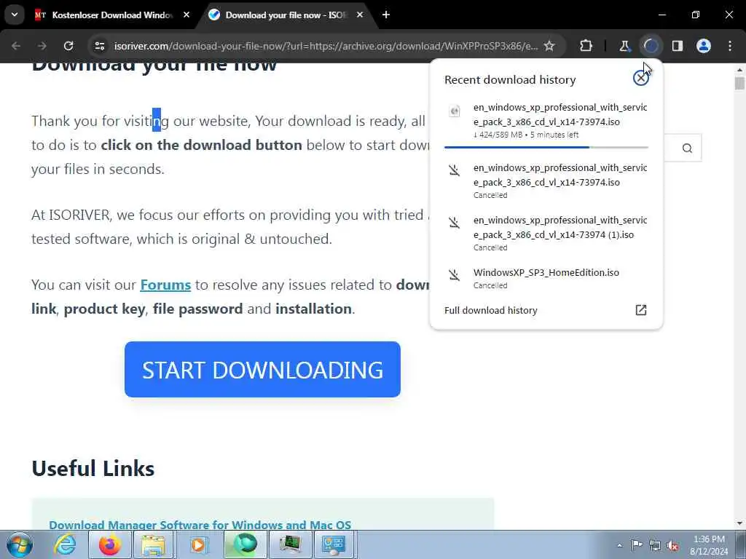Click the page vertical scrollbar thumb
The image size is (746, 559).
click(739, 83)
